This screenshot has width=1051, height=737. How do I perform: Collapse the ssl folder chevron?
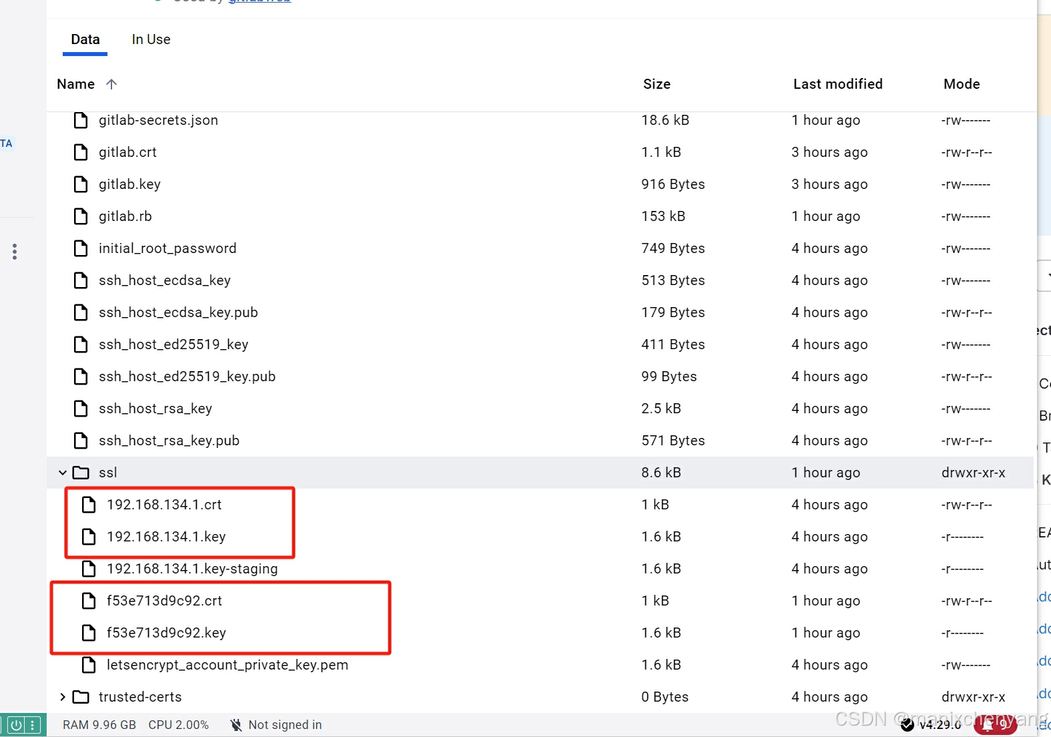(63, 473)
